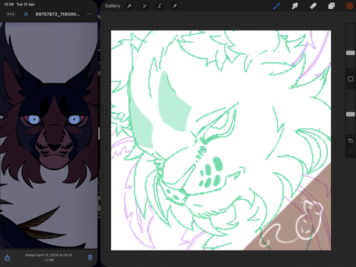Adjust the brush size slider handle
This screenshot has height=267, width=356.
pyautogui.click(x=350, y=53)
